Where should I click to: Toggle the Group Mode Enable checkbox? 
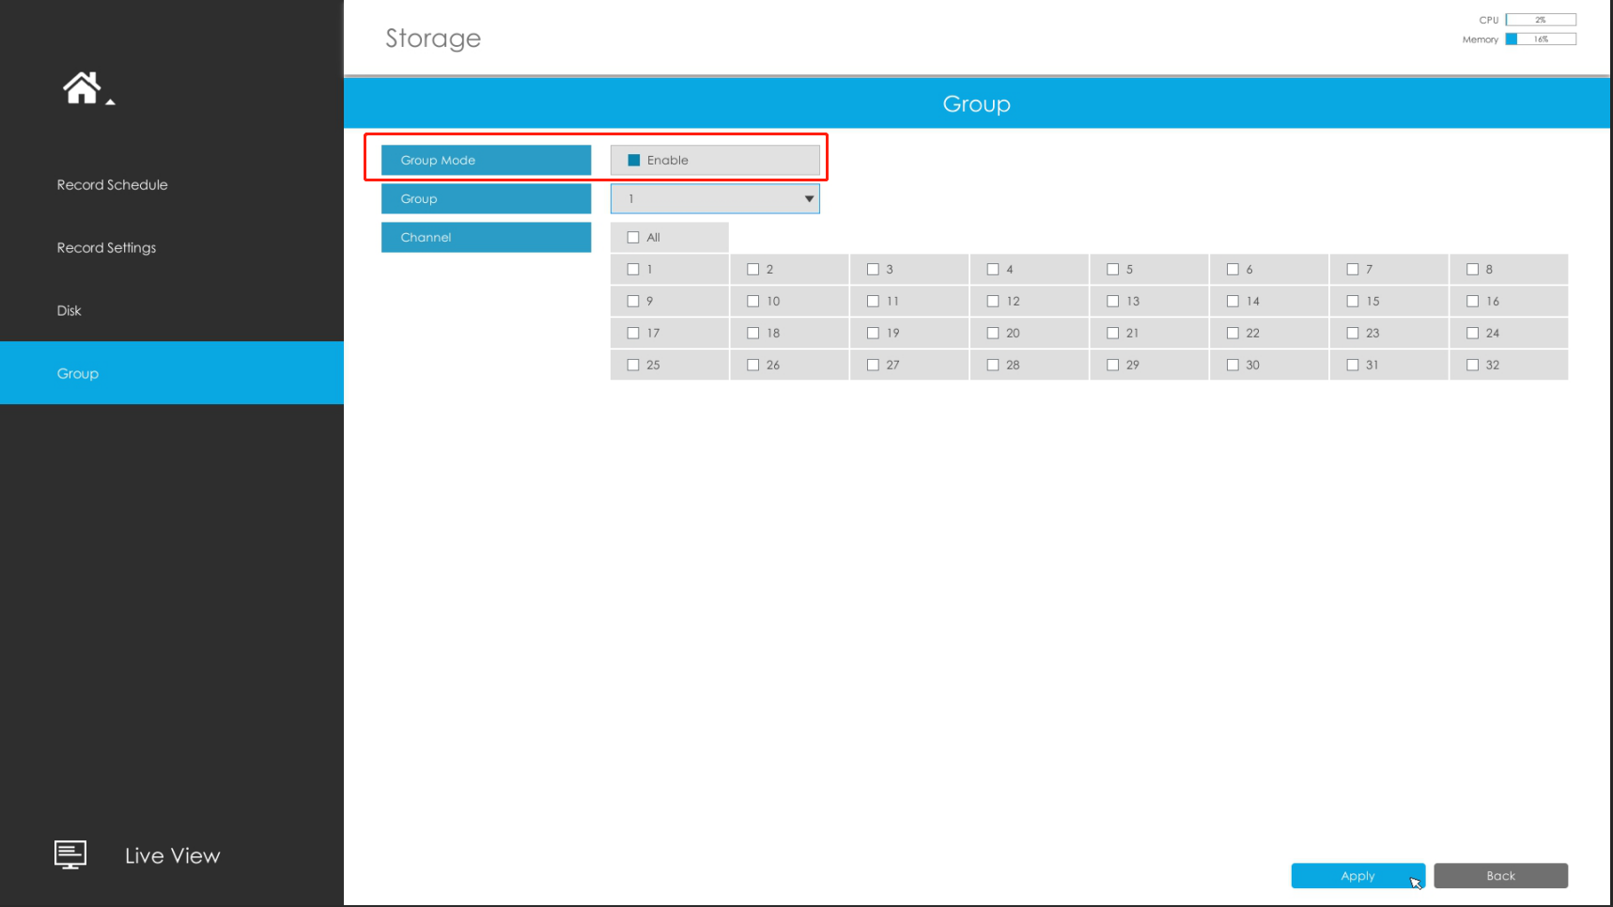pyautogui.click(x=633, y=160)
